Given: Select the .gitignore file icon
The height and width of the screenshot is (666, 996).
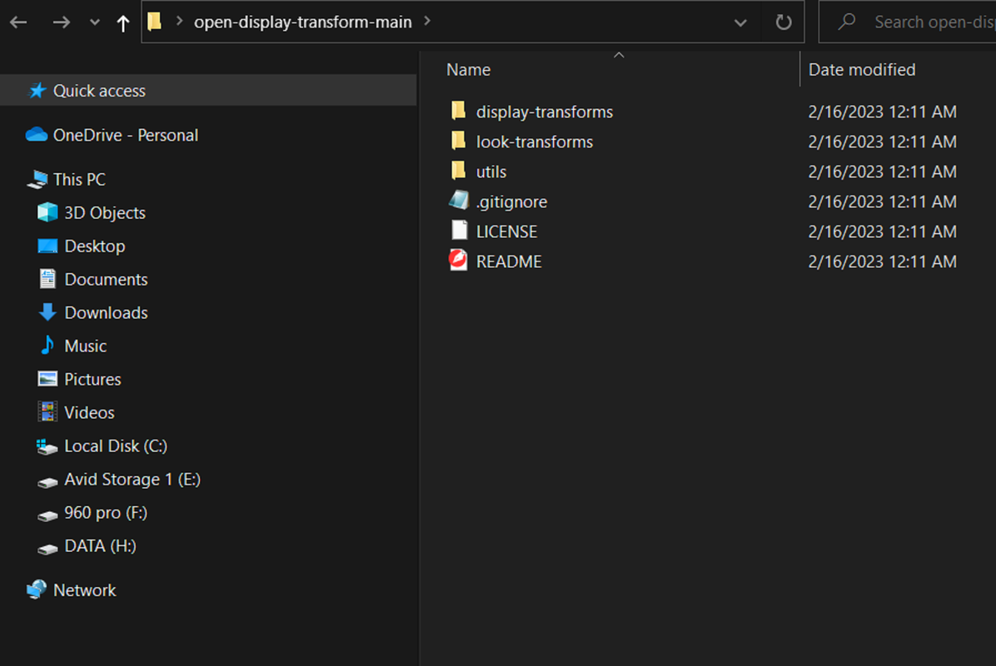Looking at the screenshot, I should [459, 201].
